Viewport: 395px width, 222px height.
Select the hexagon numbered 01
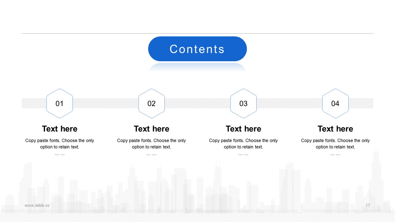click(x=60, y=104)
